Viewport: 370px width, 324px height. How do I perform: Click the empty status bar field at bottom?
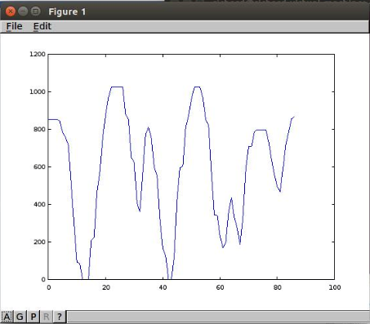point(219,317)
